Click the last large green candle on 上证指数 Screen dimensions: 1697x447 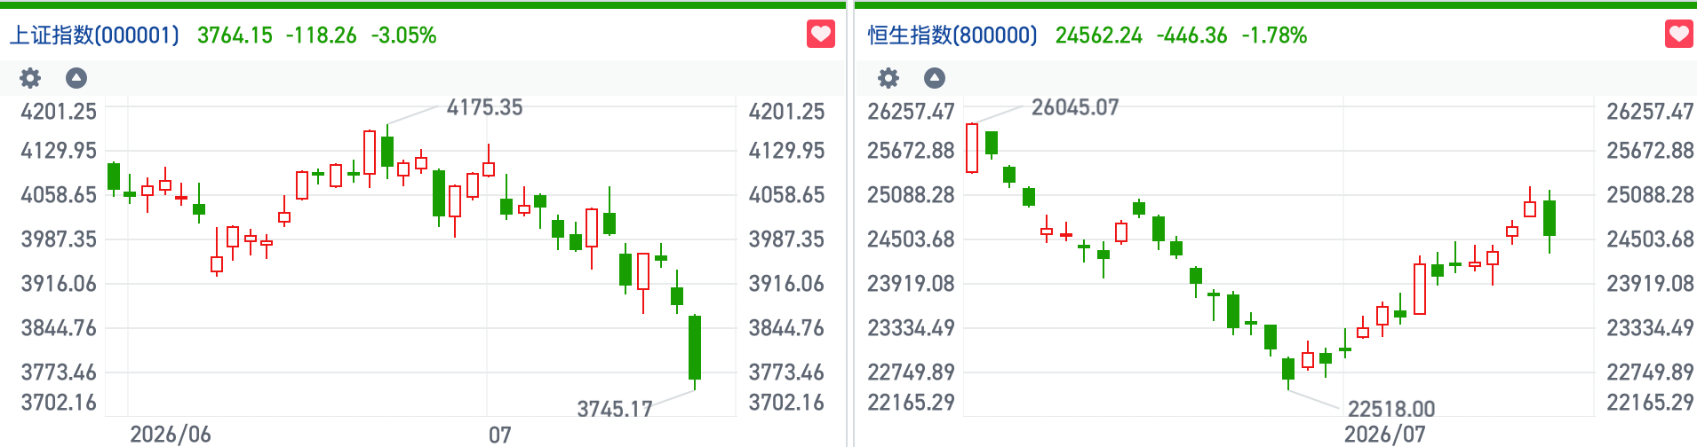(695, 348)
